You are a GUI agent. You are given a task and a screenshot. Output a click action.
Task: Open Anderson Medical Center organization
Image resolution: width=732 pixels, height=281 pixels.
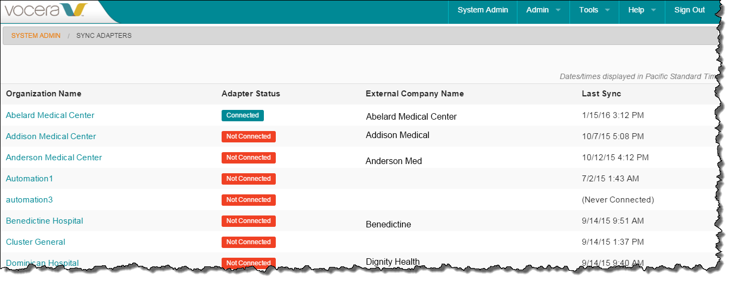54,158
